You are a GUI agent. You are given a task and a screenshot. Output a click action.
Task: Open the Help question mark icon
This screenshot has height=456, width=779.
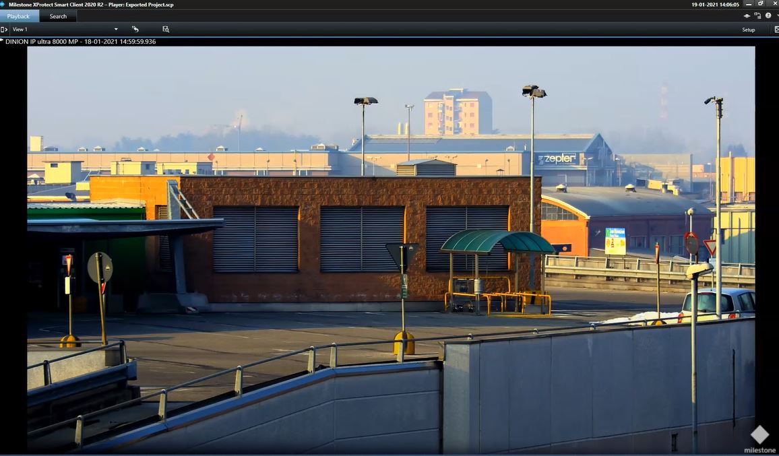(768, 16)
